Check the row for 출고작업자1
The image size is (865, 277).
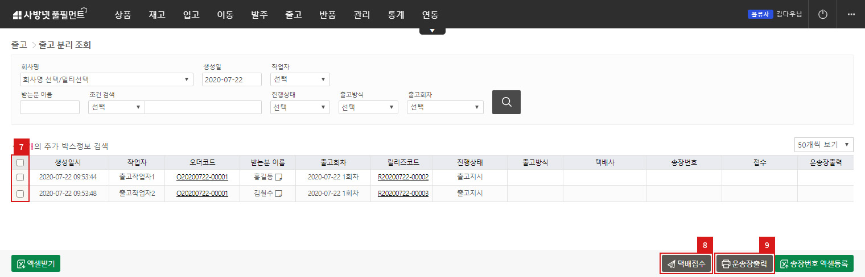(x=20, y=177)
